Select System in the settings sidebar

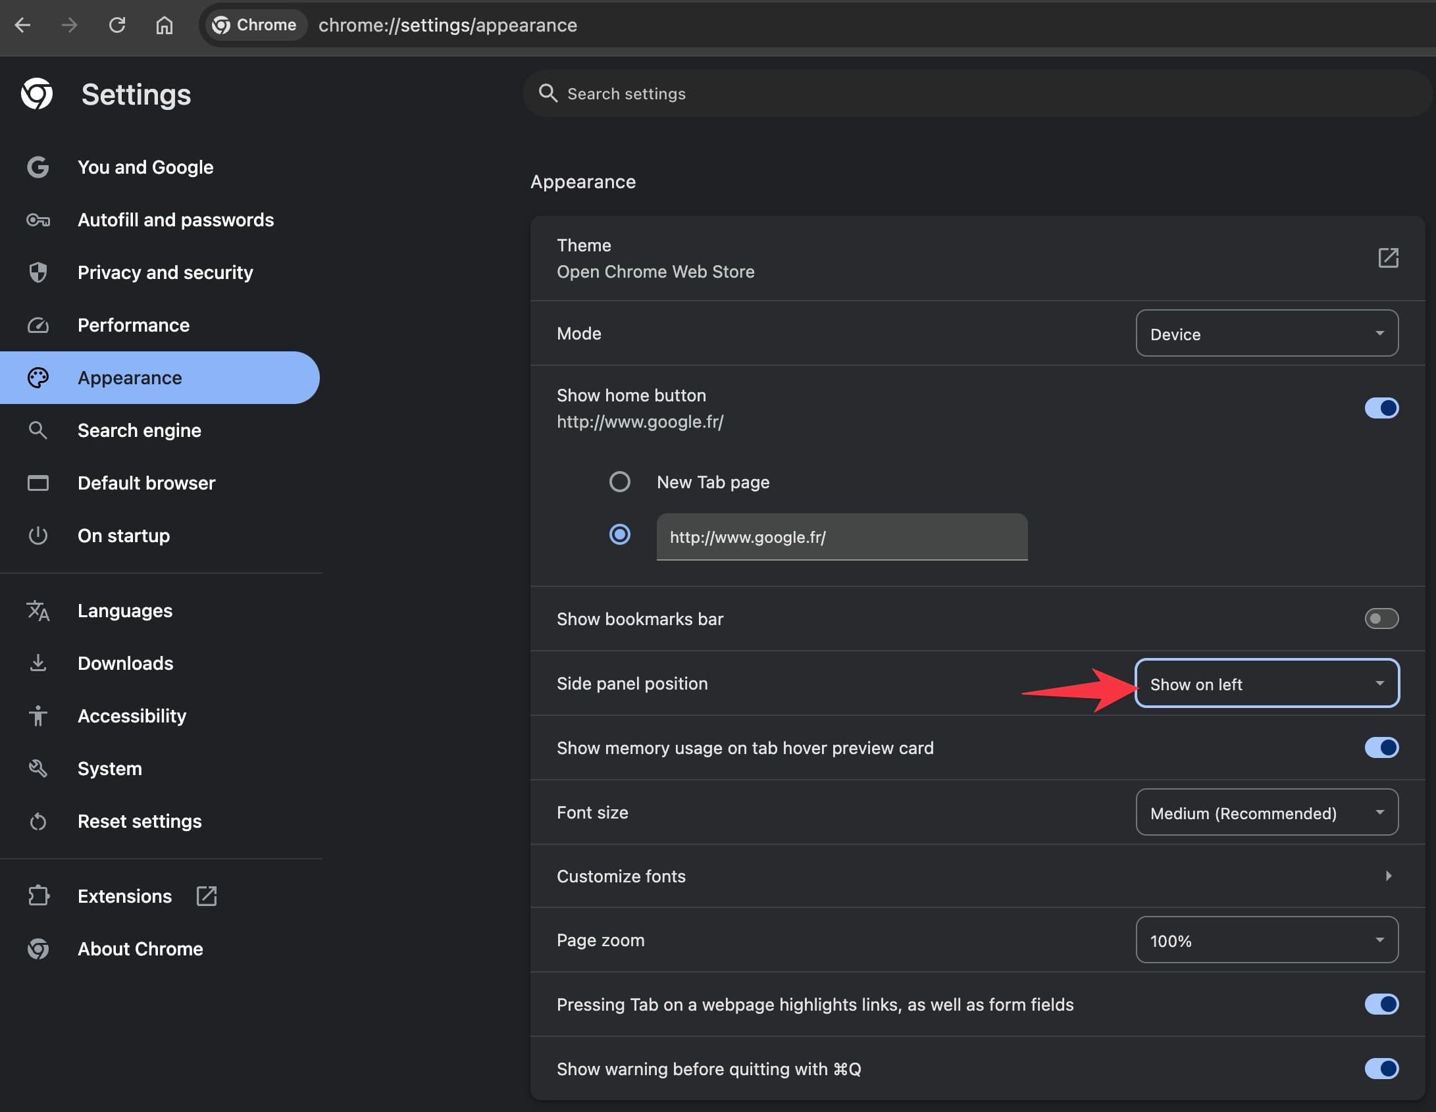point(109,769)
